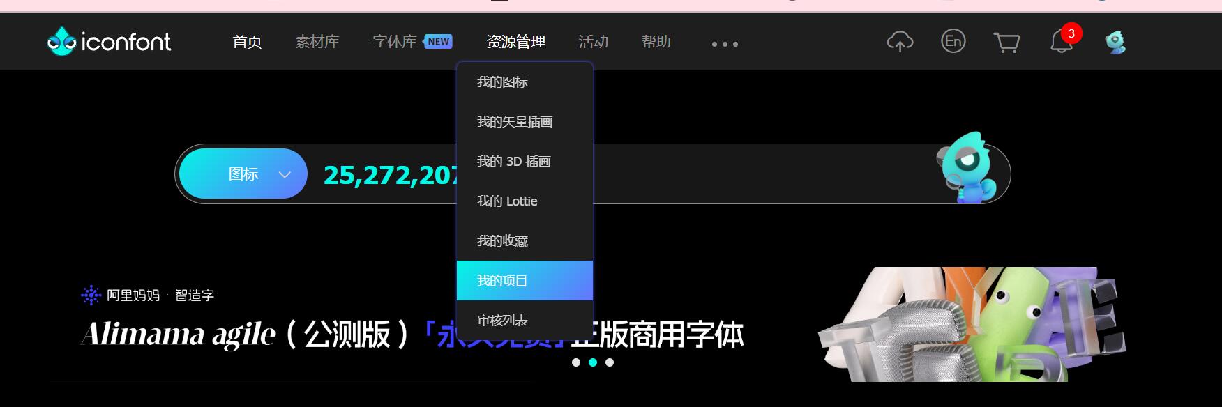Screen dimensions: 1222x407
Task: Switch language with the En icon
Action: (953, 42)
